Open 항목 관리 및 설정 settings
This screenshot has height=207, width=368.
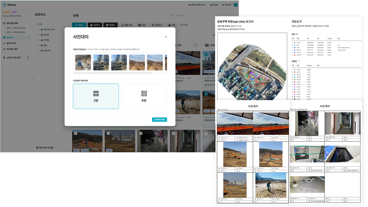tap(45, 148)
